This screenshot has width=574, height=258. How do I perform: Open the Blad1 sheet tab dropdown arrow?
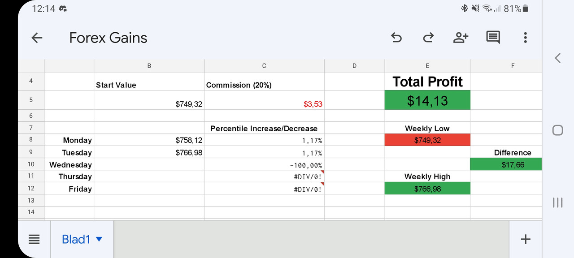tap(99, 239)
